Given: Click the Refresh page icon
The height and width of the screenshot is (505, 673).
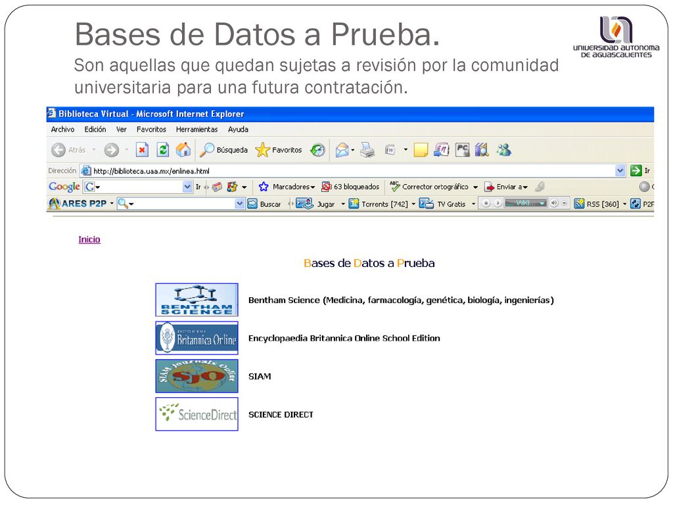Looking at the screenshot, I should (x=163, y=150).
